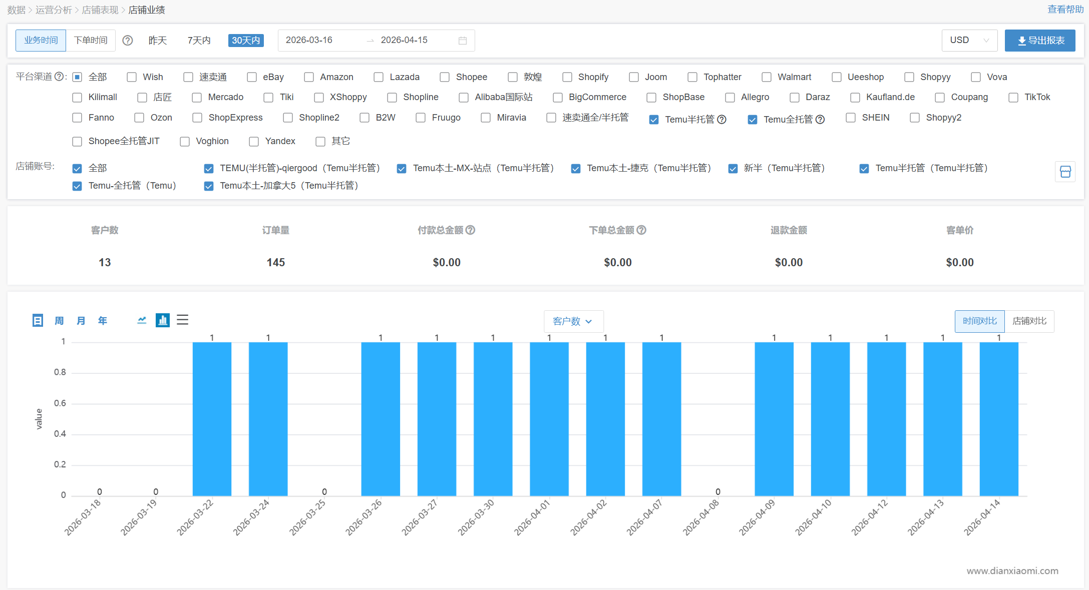
Task: Click calendar icon in date range
Action: (x=463, y=41)
